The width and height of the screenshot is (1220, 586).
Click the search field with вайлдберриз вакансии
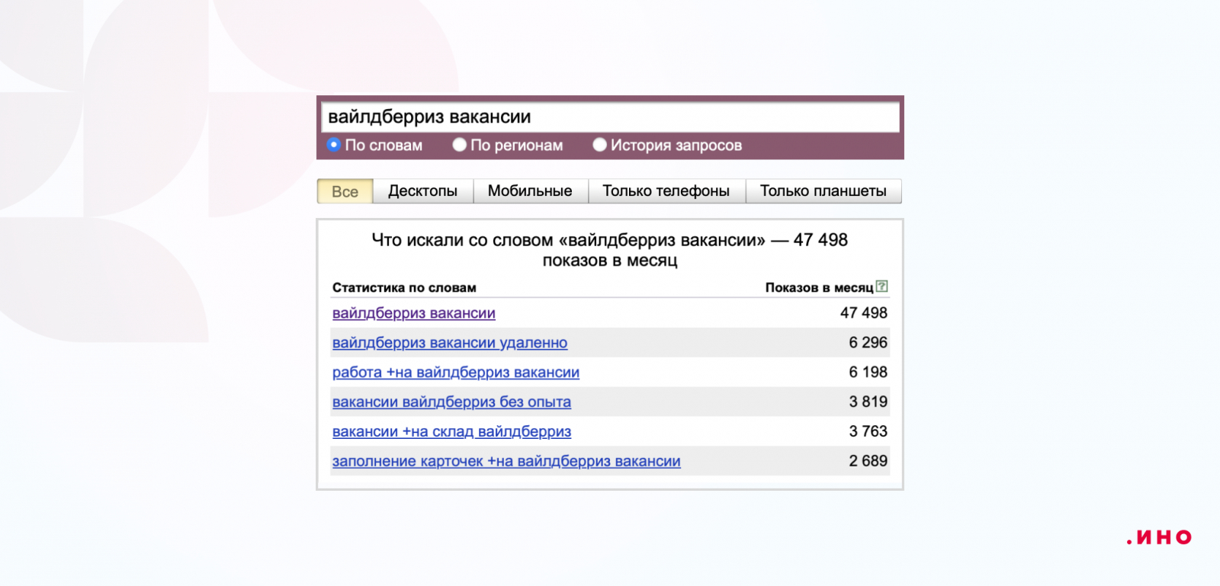610,117
